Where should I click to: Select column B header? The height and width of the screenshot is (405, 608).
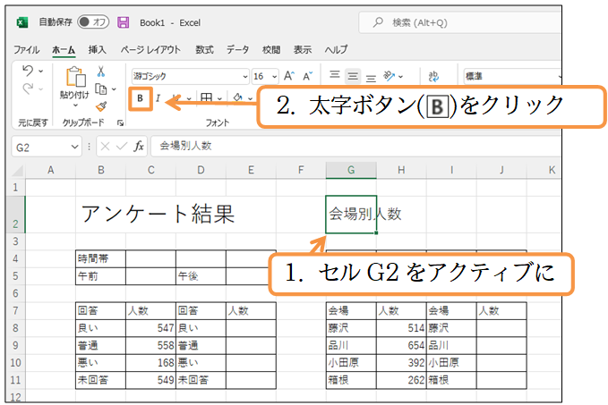(101, 170)
